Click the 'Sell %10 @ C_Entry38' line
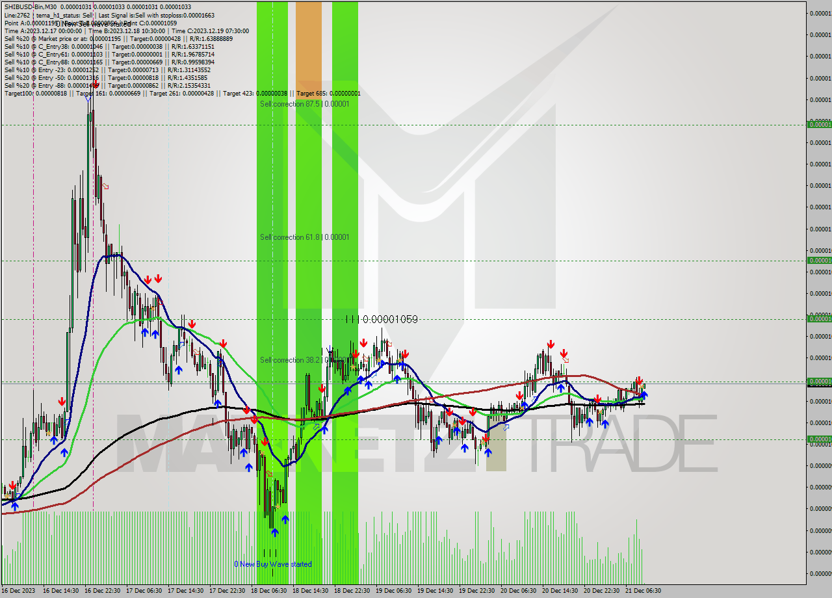 point(109,46)
